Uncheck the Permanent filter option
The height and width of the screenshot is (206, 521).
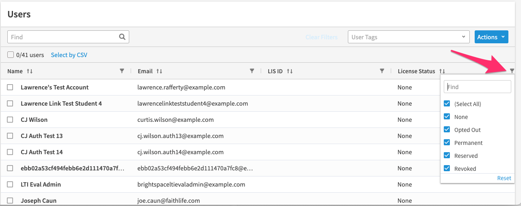point(447,142)
